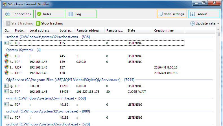Open Notif. settings
The image size is (223, 126).
[172, 14]
